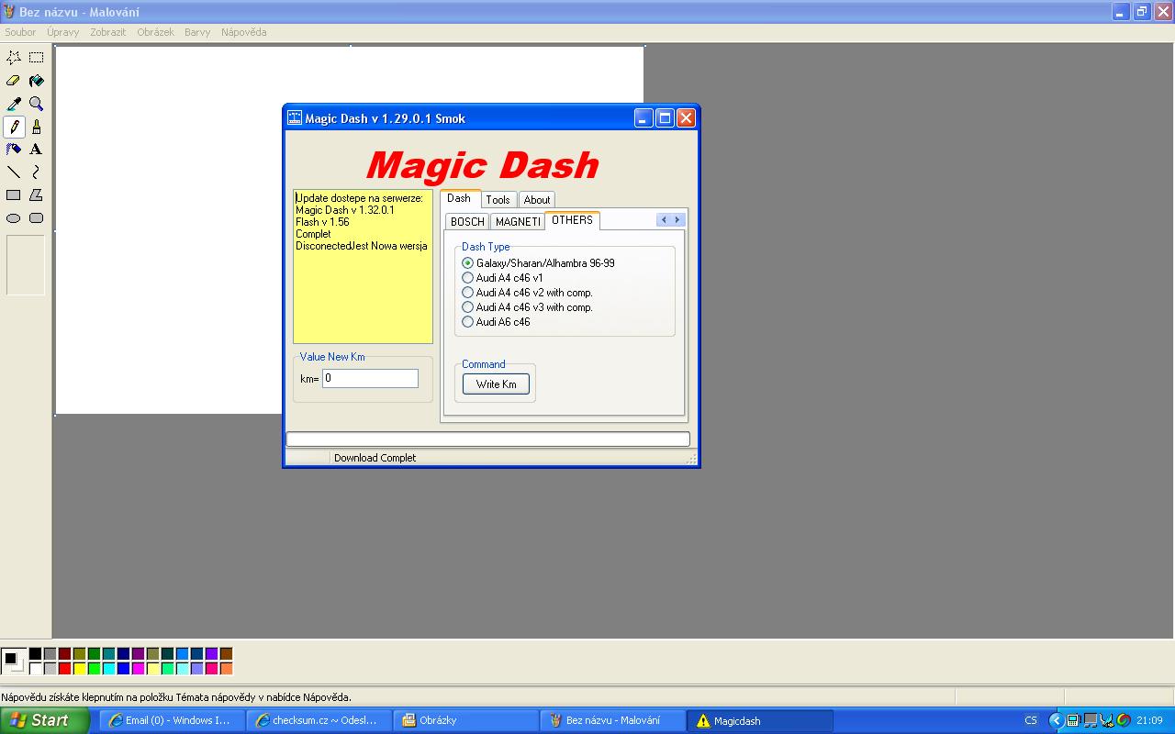Pick the Fill With Color bucket tool
1175x734 pixels.
tap(36, 81)
